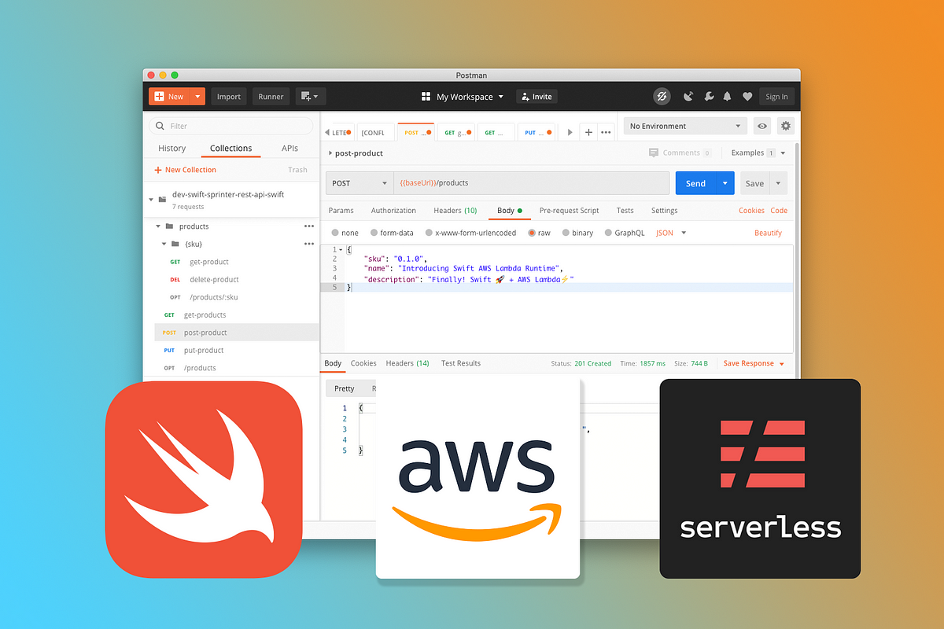The image size is (944, 629).
Task: Click the Invite button
Action: pos(537,97)
